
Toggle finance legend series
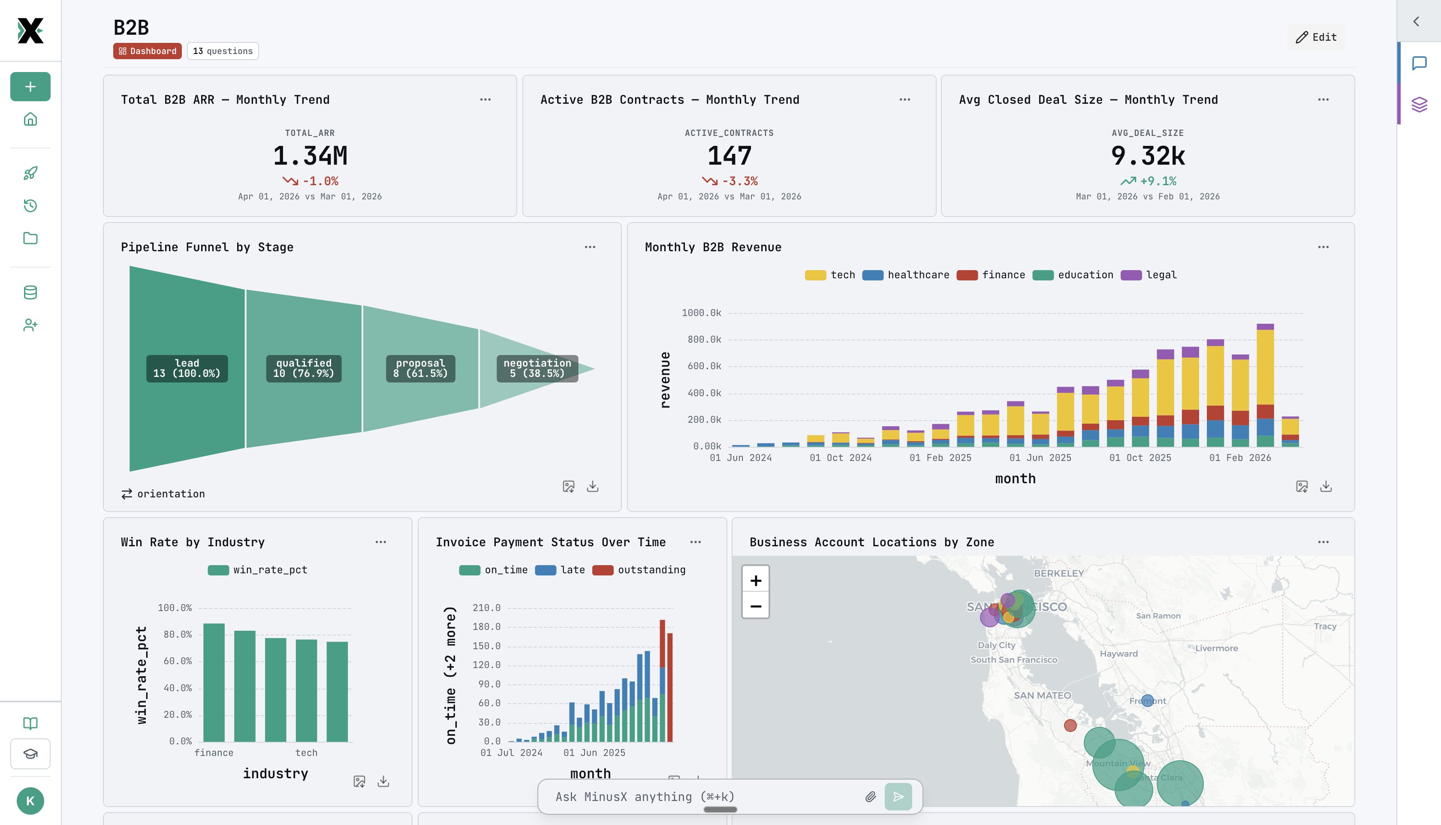991,275
